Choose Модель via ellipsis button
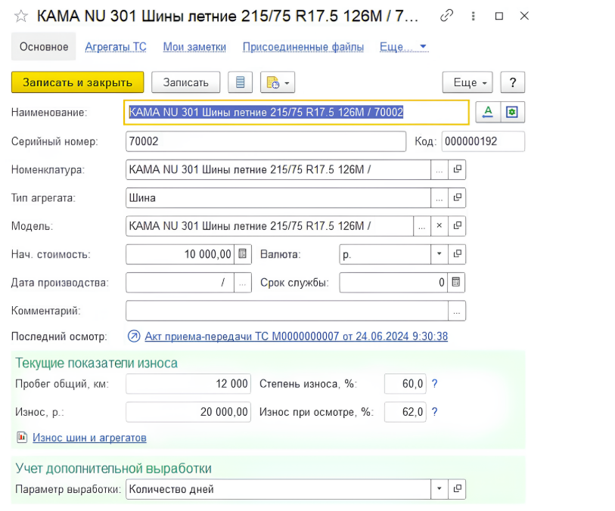The width and height of the screenshot is (615, 511). (422, 226)
